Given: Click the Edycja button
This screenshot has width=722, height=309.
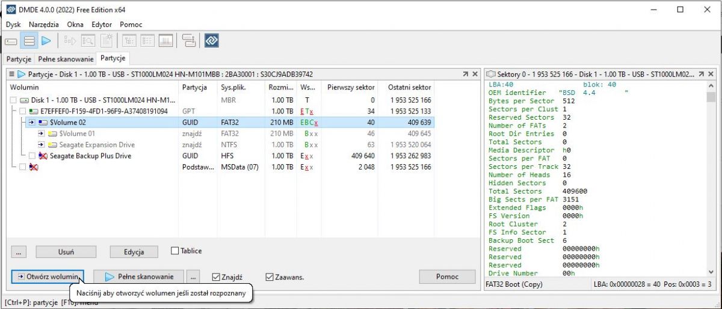Looking at the screenshot, I should tap(134, 252).
